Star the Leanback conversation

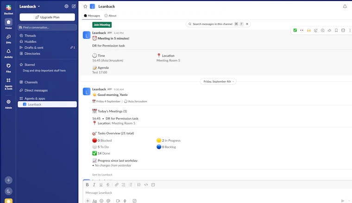[85, 6]
